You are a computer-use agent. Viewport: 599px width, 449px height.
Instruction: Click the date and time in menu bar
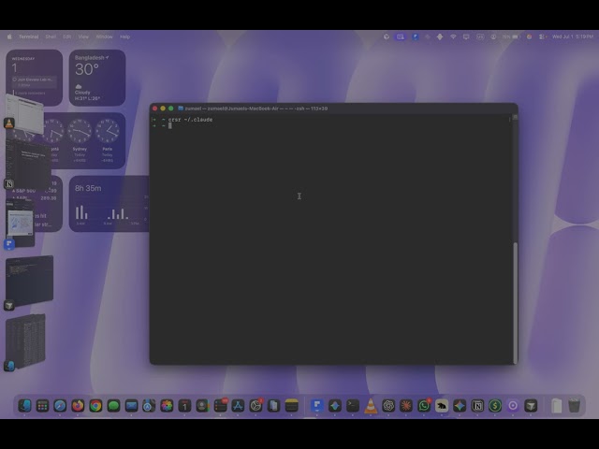pyautogui.click(x=572, y=36)
